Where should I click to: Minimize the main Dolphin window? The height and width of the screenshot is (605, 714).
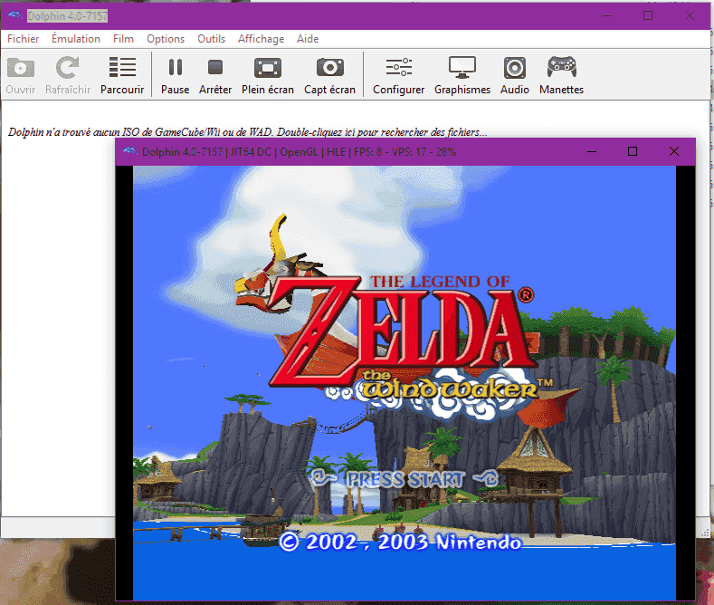pyautogui.click(x=607, y=15)
